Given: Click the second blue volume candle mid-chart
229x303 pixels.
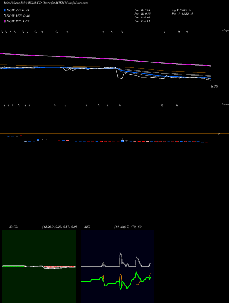Looking at the screenshot, I should (122, 141).
